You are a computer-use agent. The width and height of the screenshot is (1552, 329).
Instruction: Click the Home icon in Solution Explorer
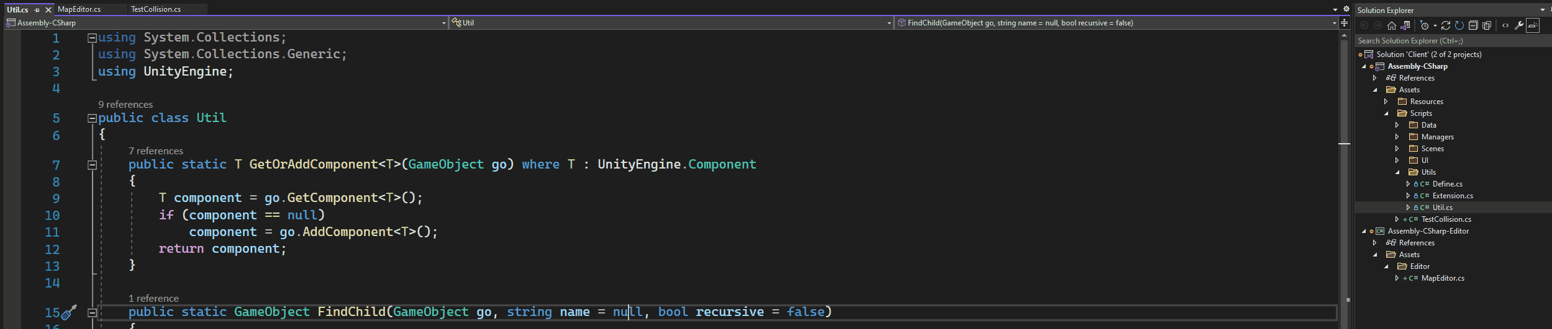tap(1391, 25)
